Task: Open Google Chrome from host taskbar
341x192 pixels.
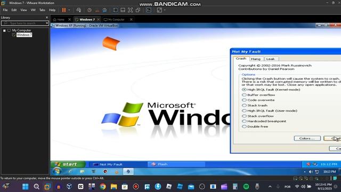Action: click(x=103, y=187)
